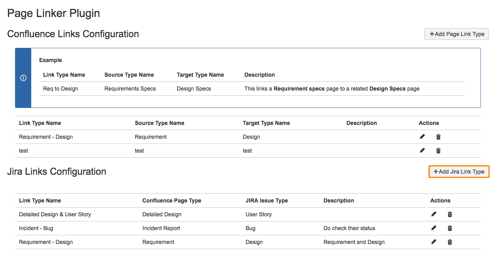Select the "Do check their status" description cell
The height and width of the screenshot is (259, 492).
pos(349,228)
